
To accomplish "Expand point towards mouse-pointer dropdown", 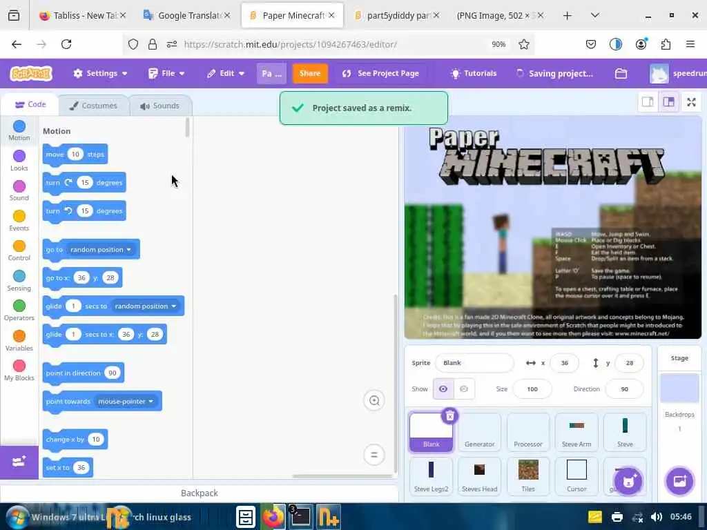I will [126, 401].
